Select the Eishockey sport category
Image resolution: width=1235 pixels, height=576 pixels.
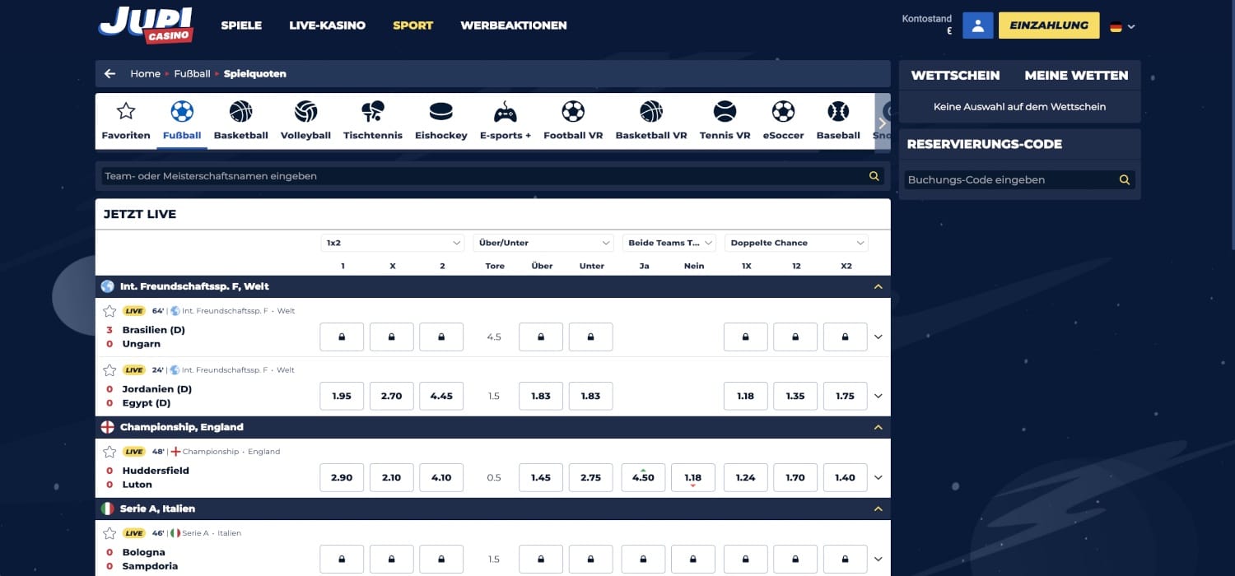tap(441, 121)
